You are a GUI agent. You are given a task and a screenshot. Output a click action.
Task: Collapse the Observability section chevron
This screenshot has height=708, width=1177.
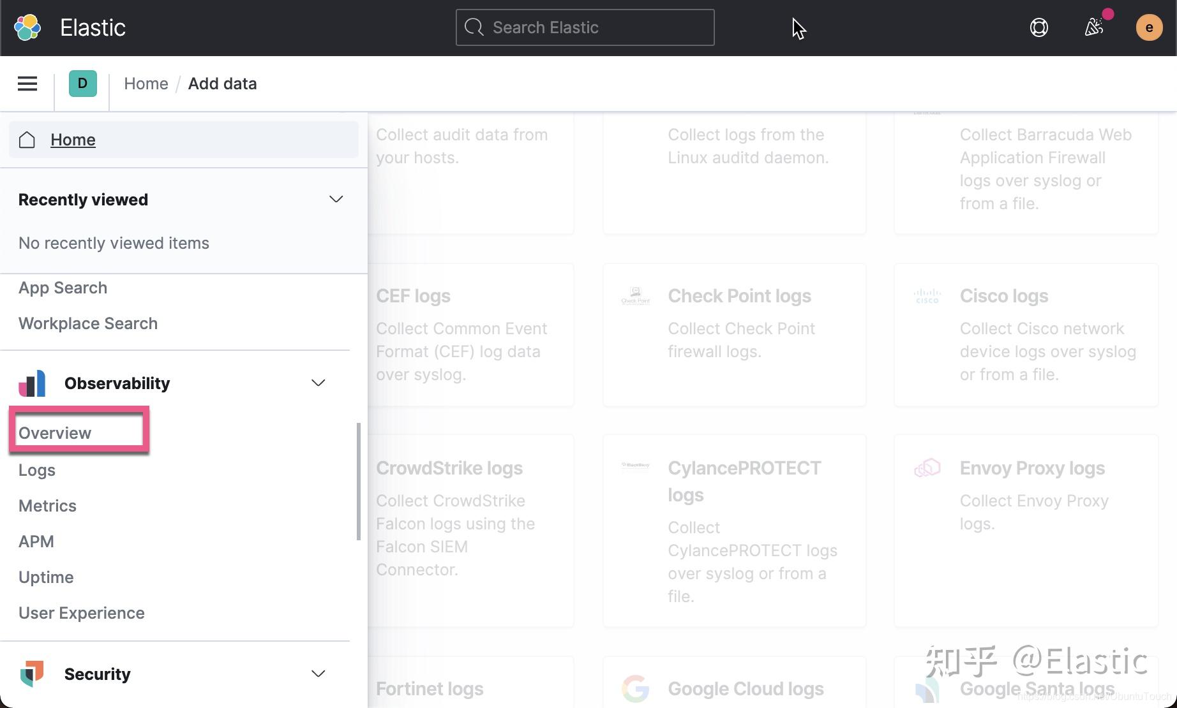(318, 383)
